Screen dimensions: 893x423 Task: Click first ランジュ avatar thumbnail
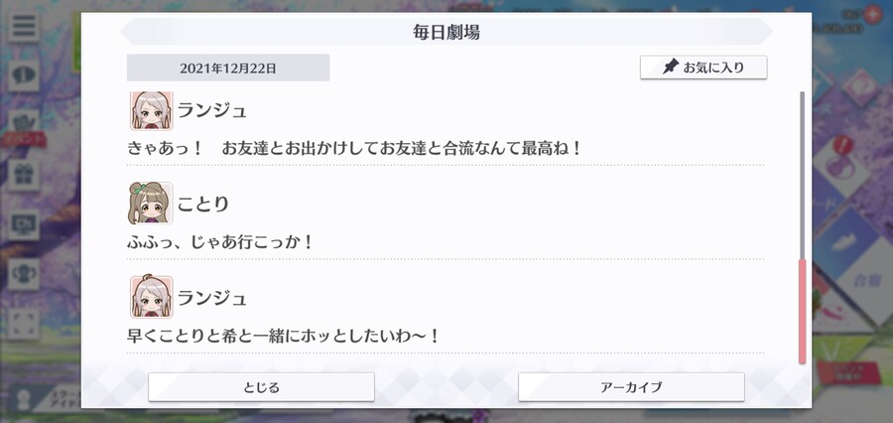(x=151, y=110)
